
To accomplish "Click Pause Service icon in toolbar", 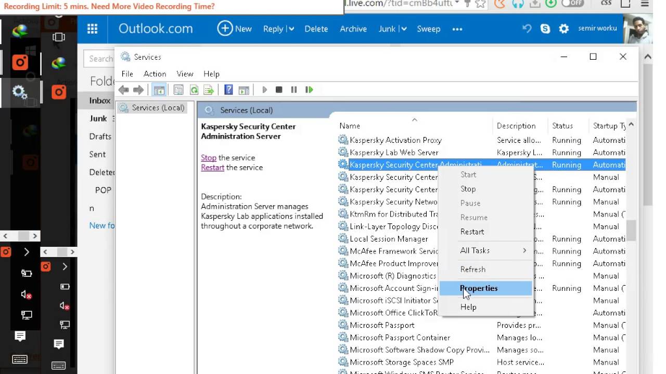I will click(294, 90).
